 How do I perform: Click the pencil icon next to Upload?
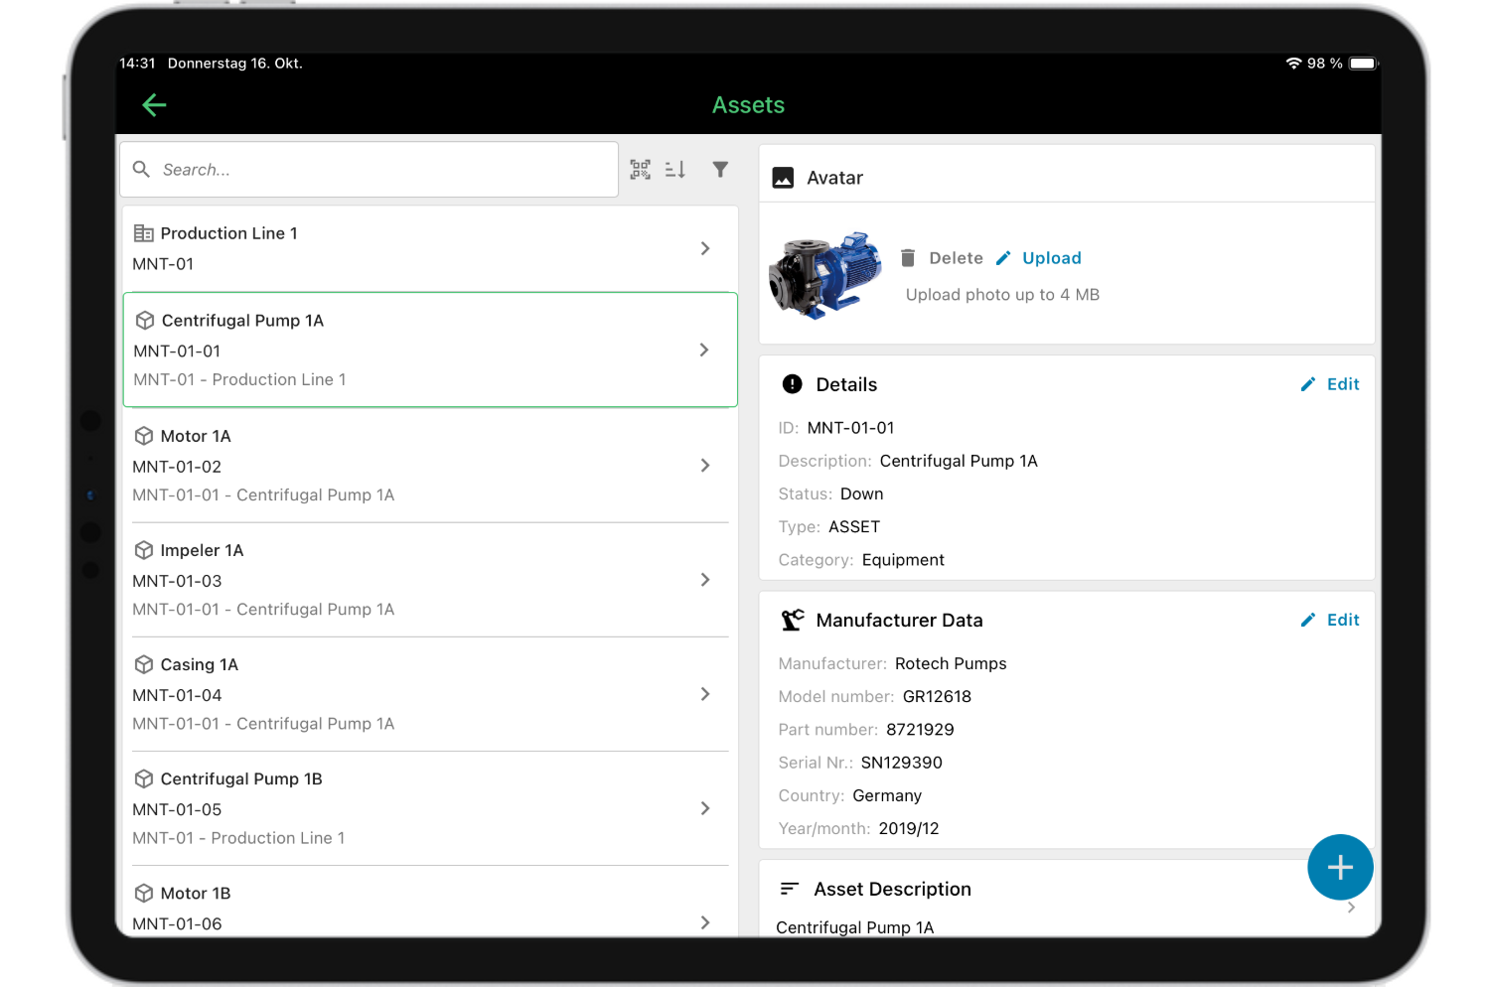click(x=1003, y=258)
